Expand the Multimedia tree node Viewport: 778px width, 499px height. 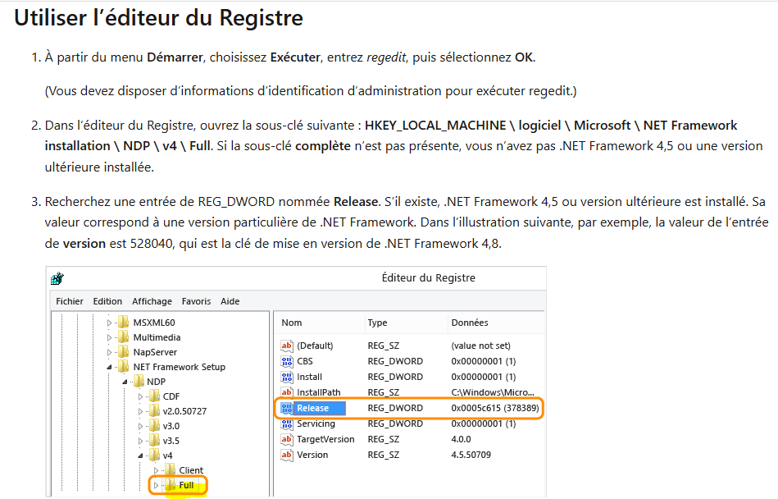109,337
